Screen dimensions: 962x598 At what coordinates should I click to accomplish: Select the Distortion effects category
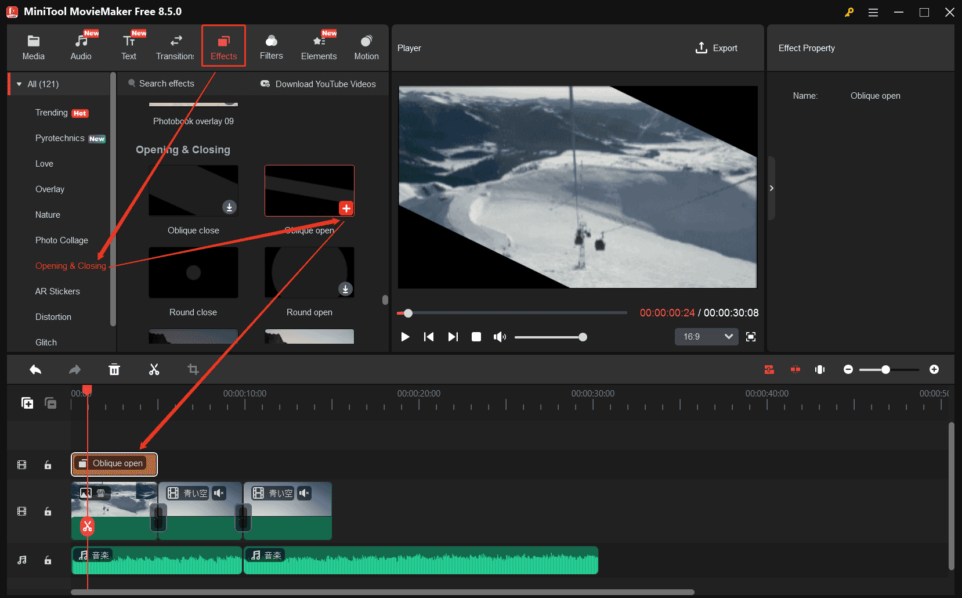[53, 316]
